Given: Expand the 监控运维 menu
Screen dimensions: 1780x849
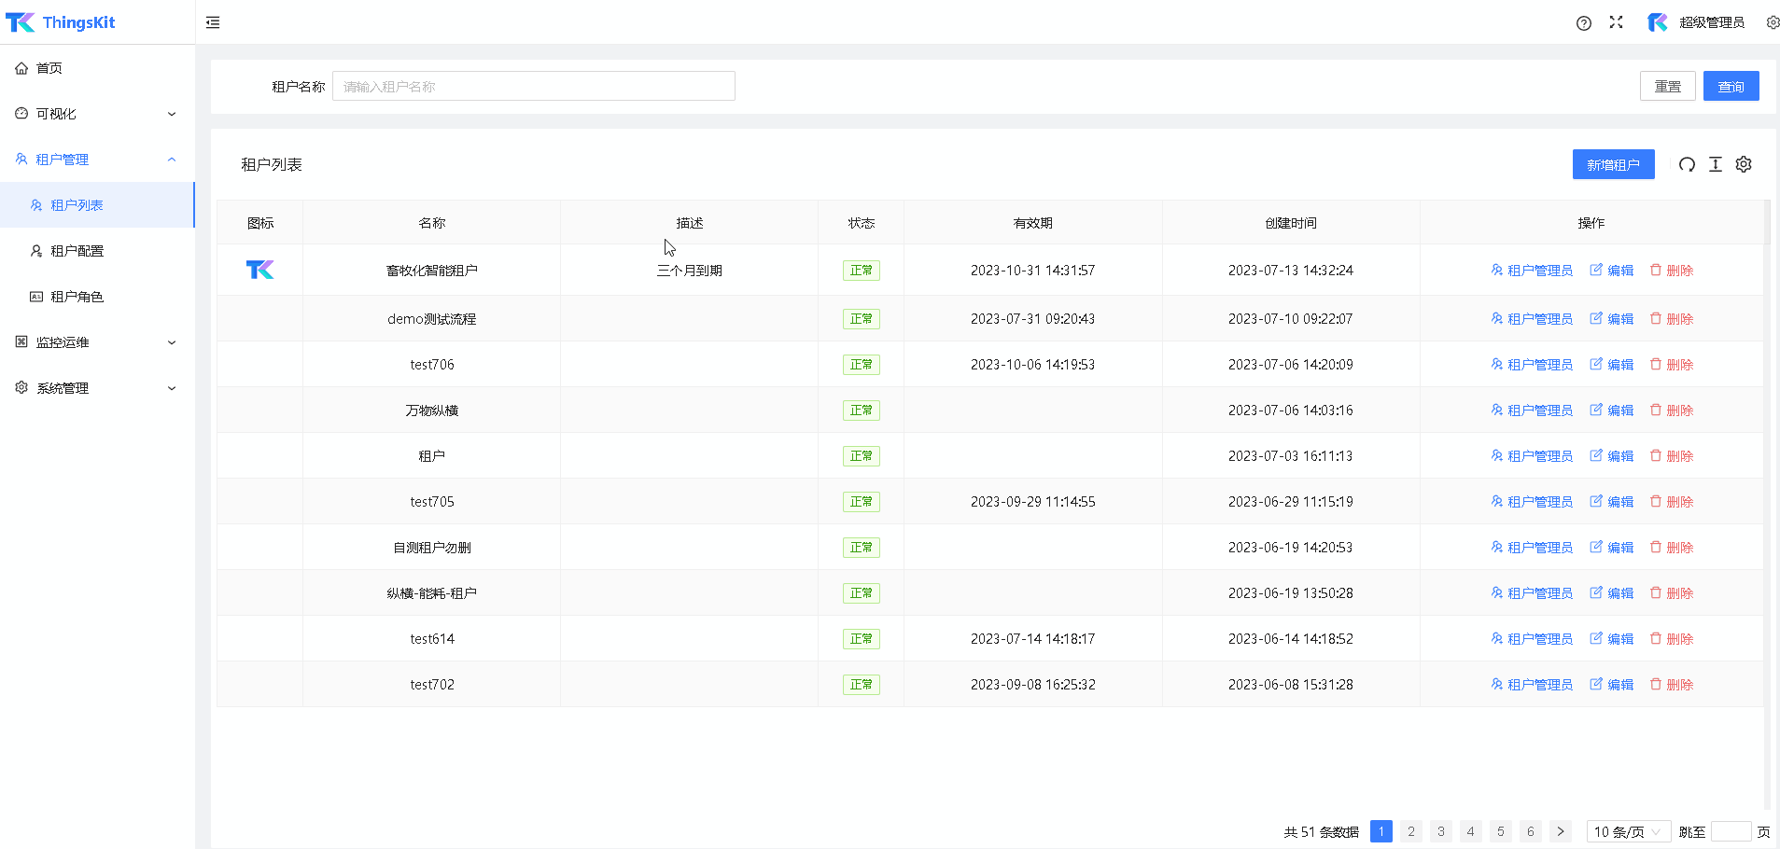Looking at the screenshot, I should [x=97, y=342].
